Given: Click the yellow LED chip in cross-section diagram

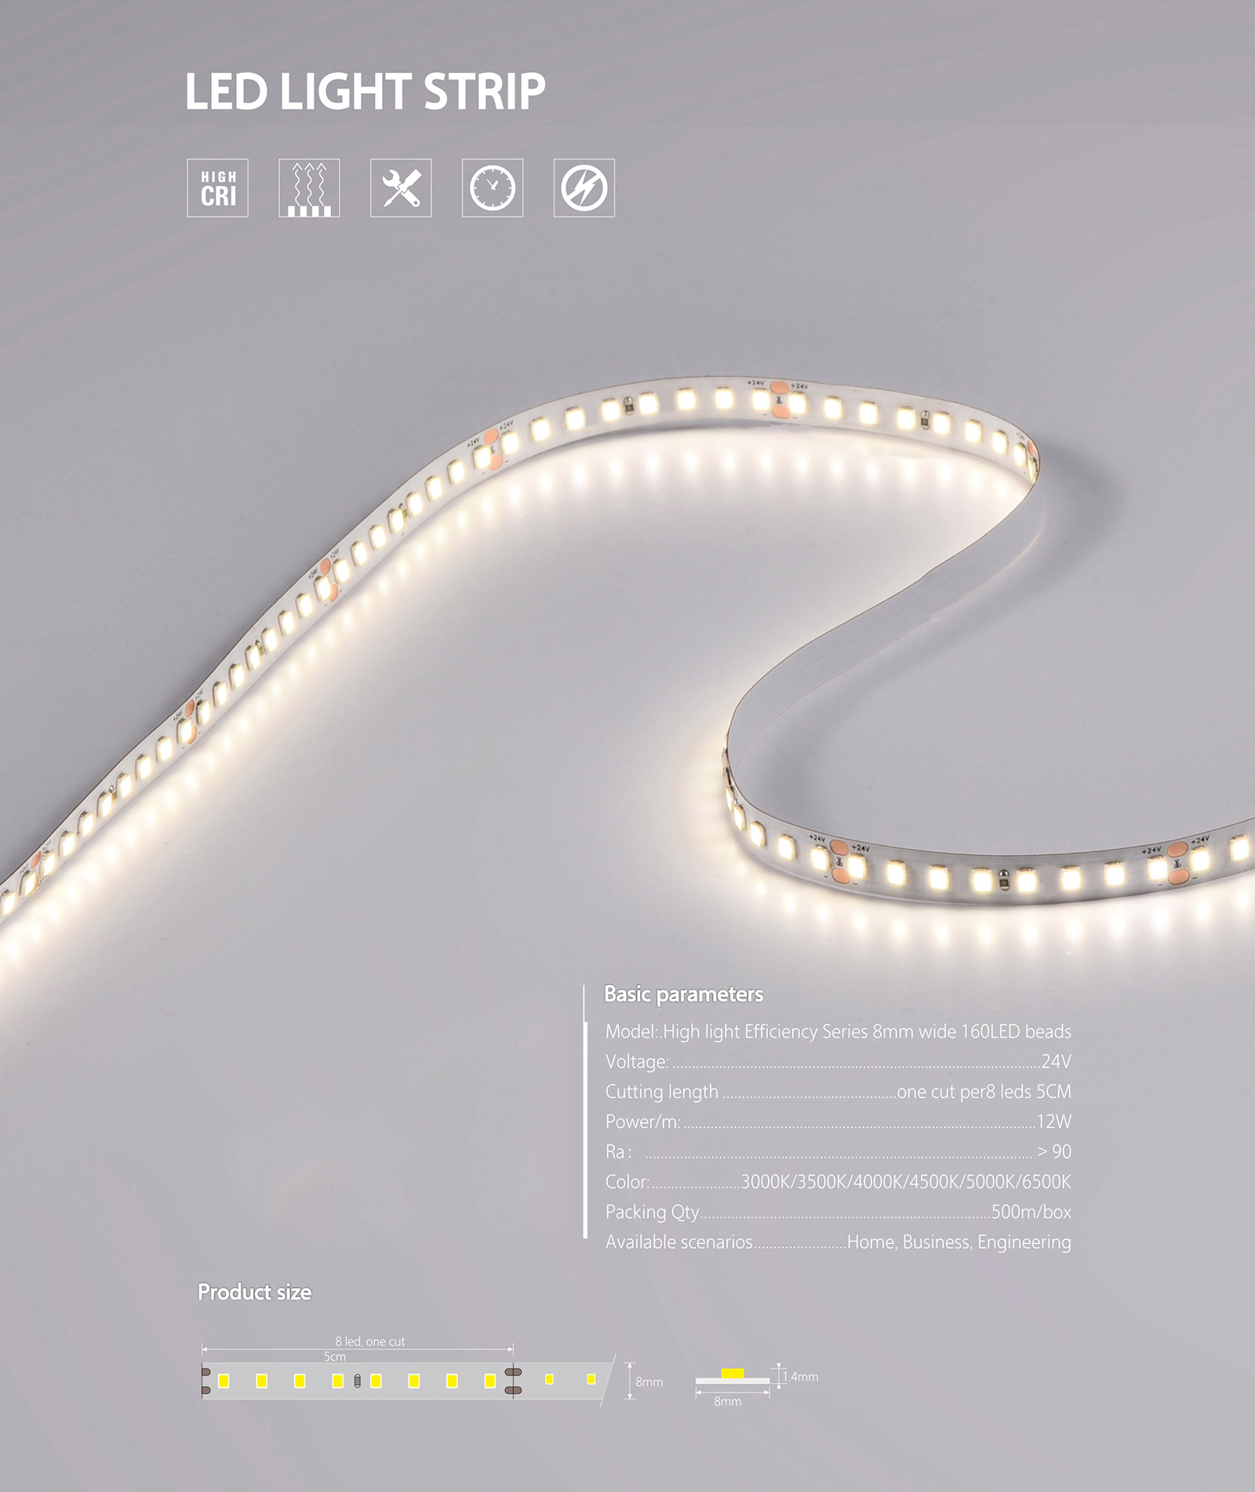Looking at the screenshot, I should point(733,1373).
